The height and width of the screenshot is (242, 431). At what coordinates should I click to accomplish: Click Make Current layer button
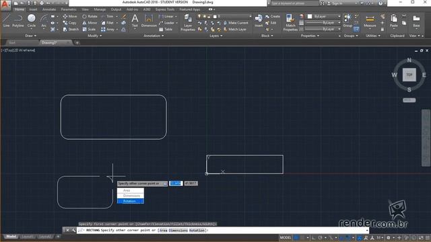tap(236, 23)
